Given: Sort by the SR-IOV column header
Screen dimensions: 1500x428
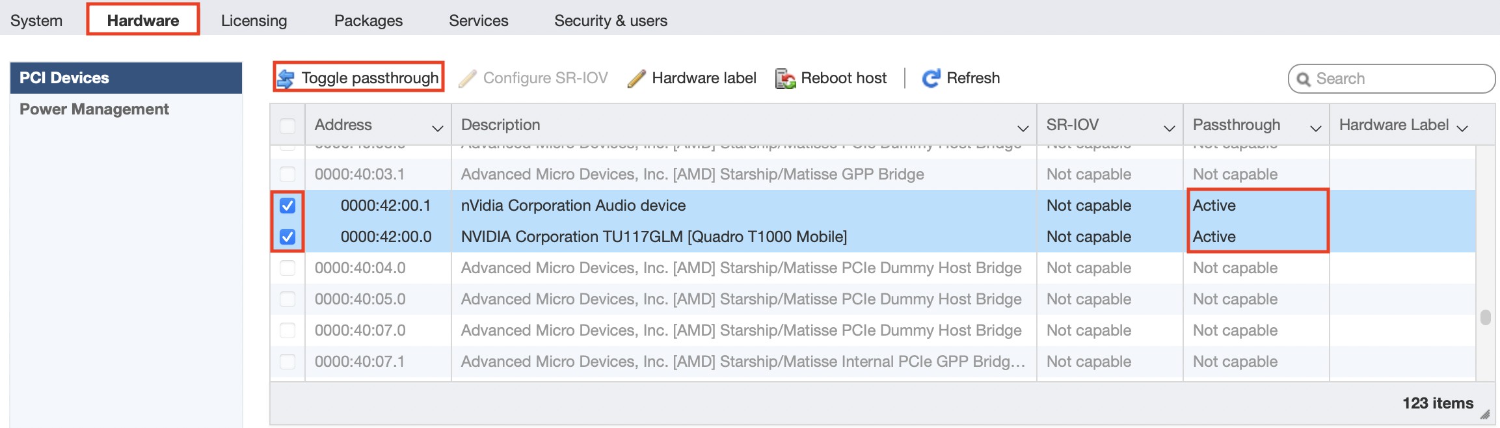Looking at the screenshot, I should 1073,125.
